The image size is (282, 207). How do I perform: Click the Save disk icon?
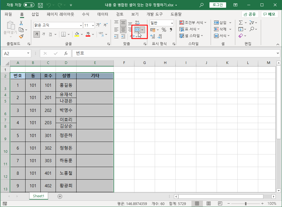[40, 5]
